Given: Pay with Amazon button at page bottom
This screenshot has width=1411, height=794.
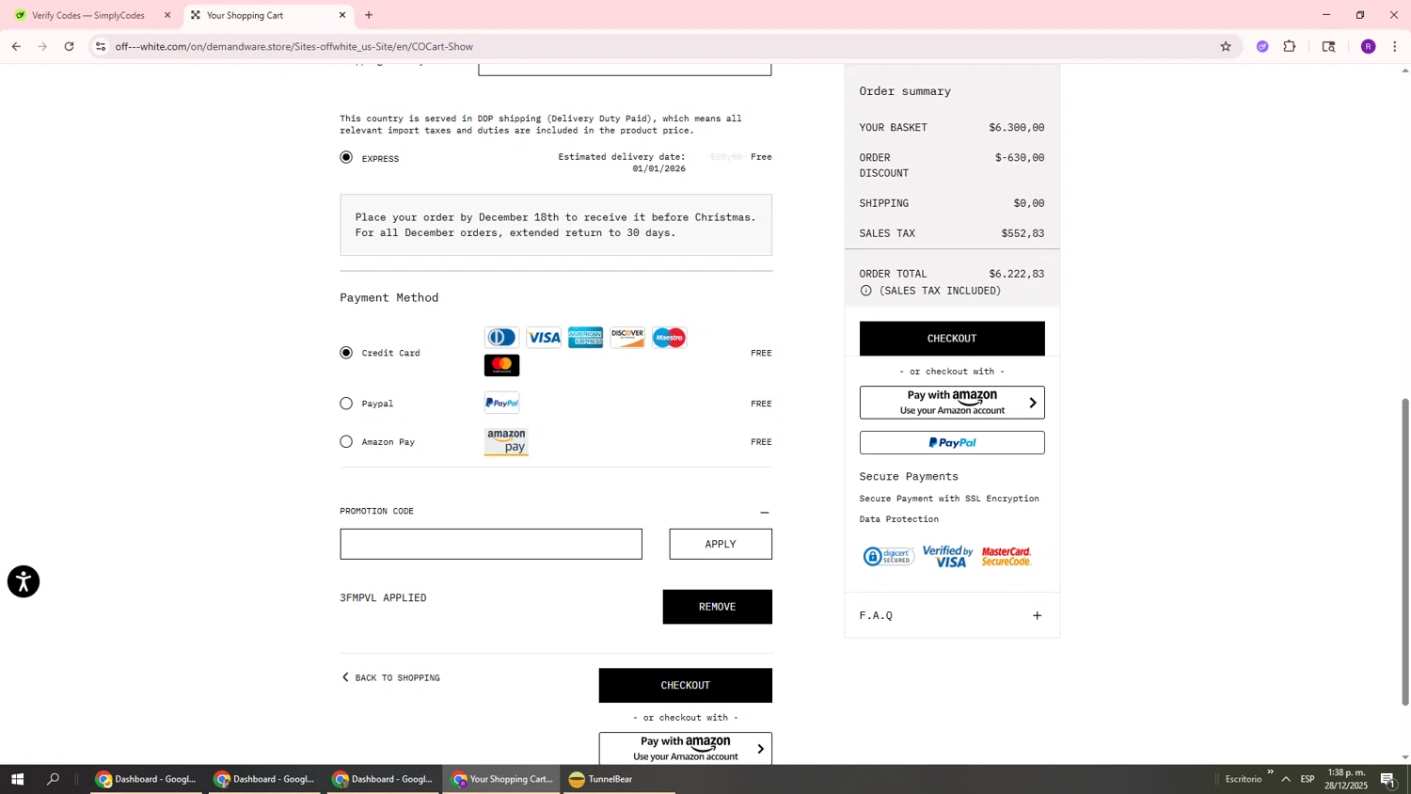Looking at the screenshot, I should 685,748.
